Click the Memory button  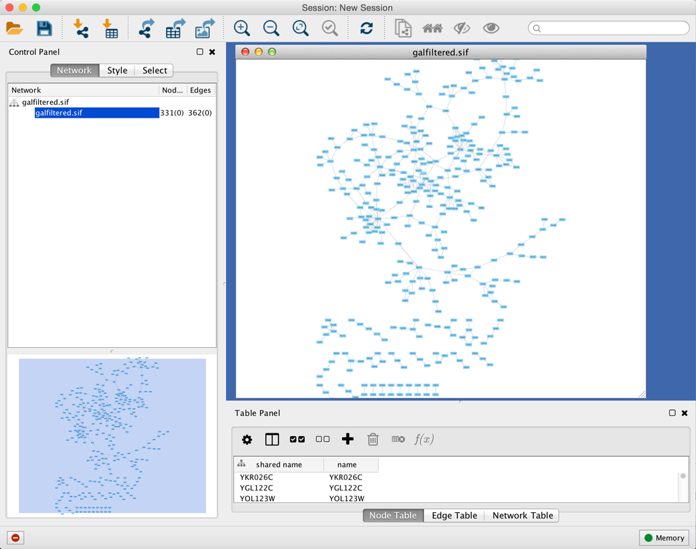click(664, 538)
